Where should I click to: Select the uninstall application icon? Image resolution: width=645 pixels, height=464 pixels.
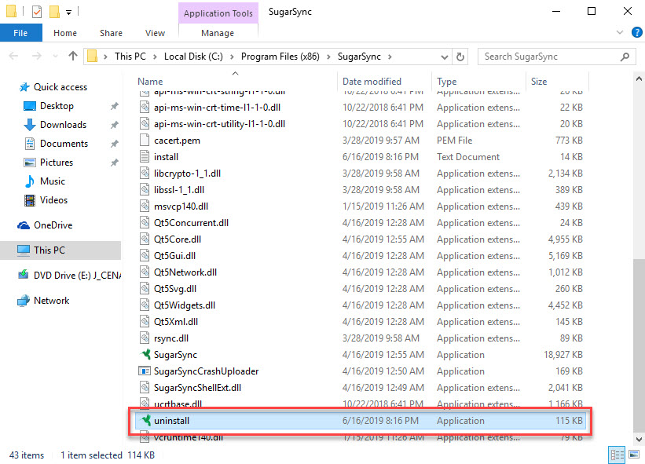[x=145, y=420]
